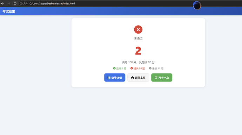This screenshot has width=242, height=135.
Task: Reload the page with the refresh icon
Action: [15, 3]
